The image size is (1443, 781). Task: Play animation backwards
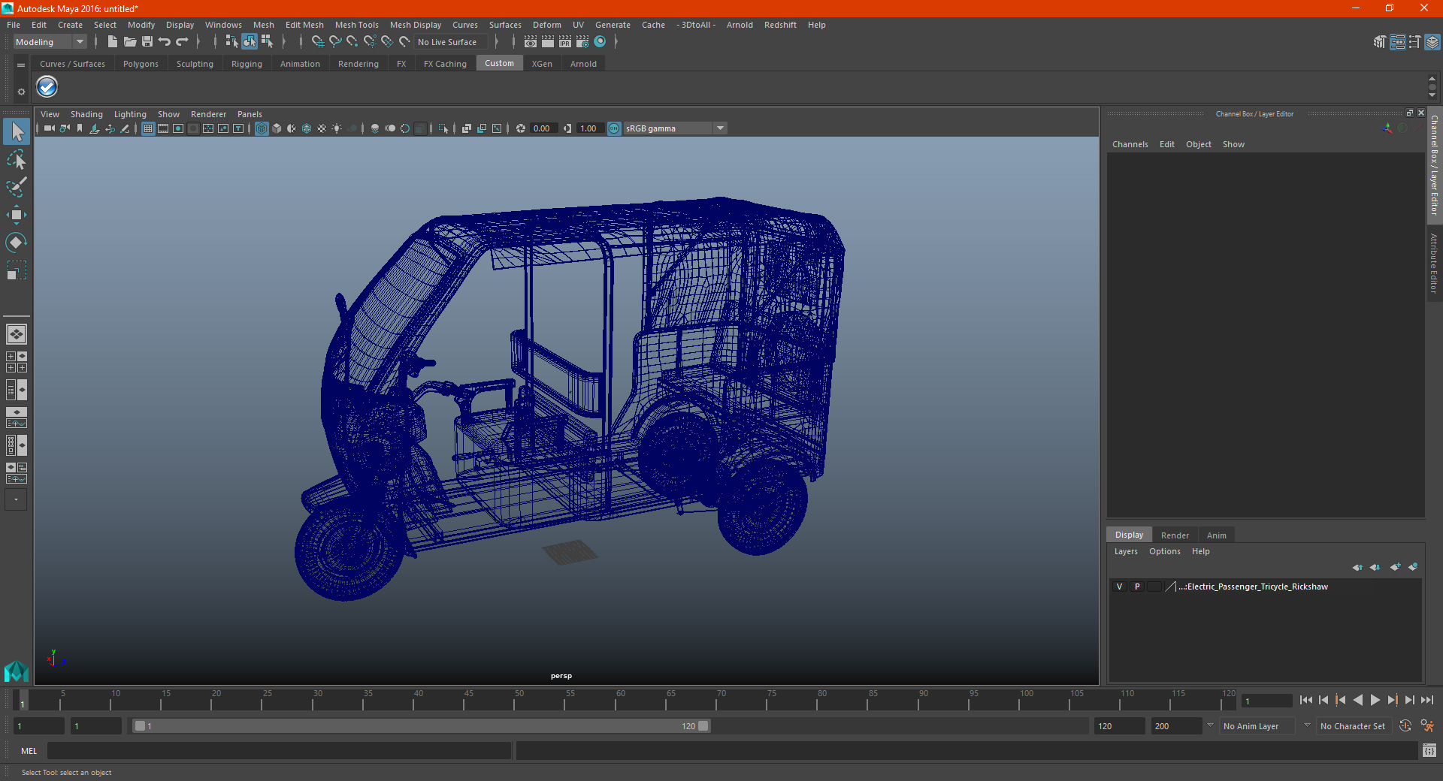pos(1357,700)
